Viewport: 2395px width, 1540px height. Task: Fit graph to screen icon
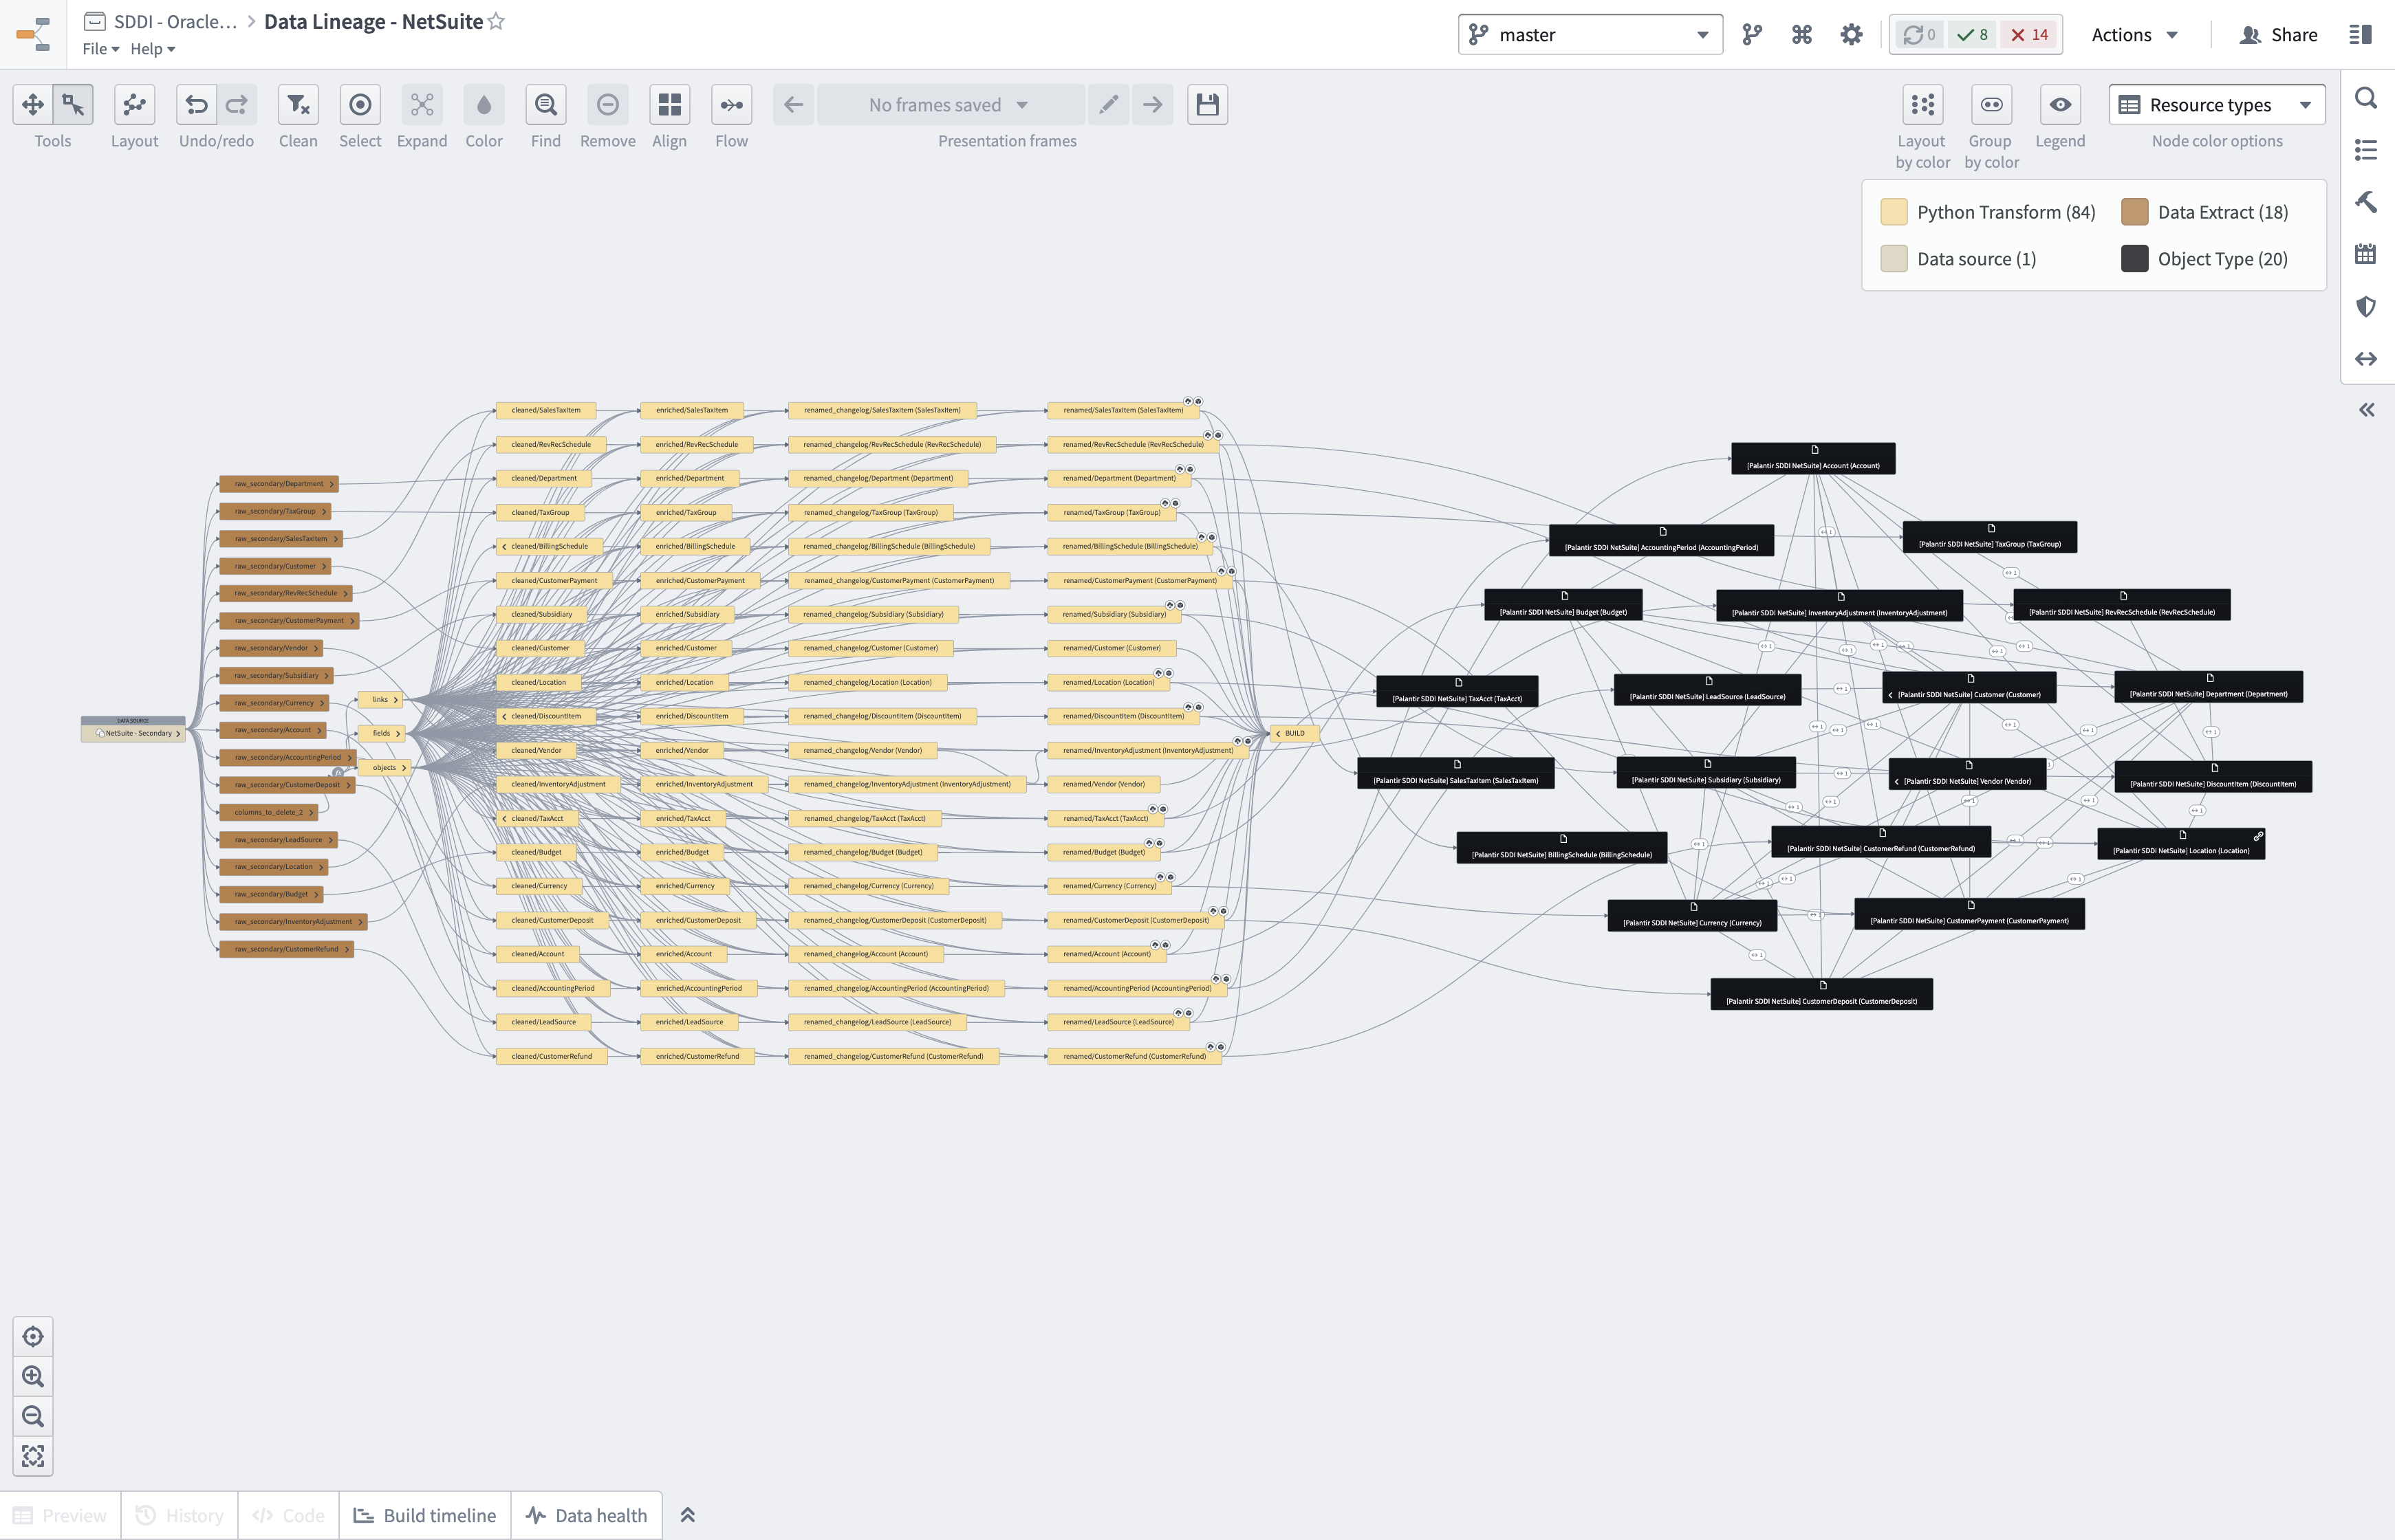click(x=33, y=1456)
